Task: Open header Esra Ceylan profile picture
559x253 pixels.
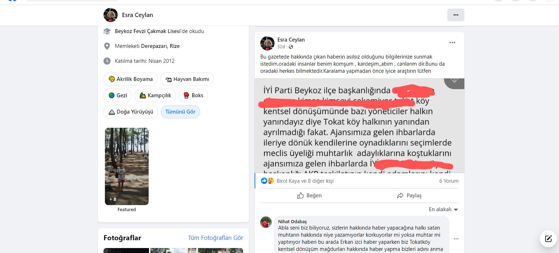Action: coord(111,15)
